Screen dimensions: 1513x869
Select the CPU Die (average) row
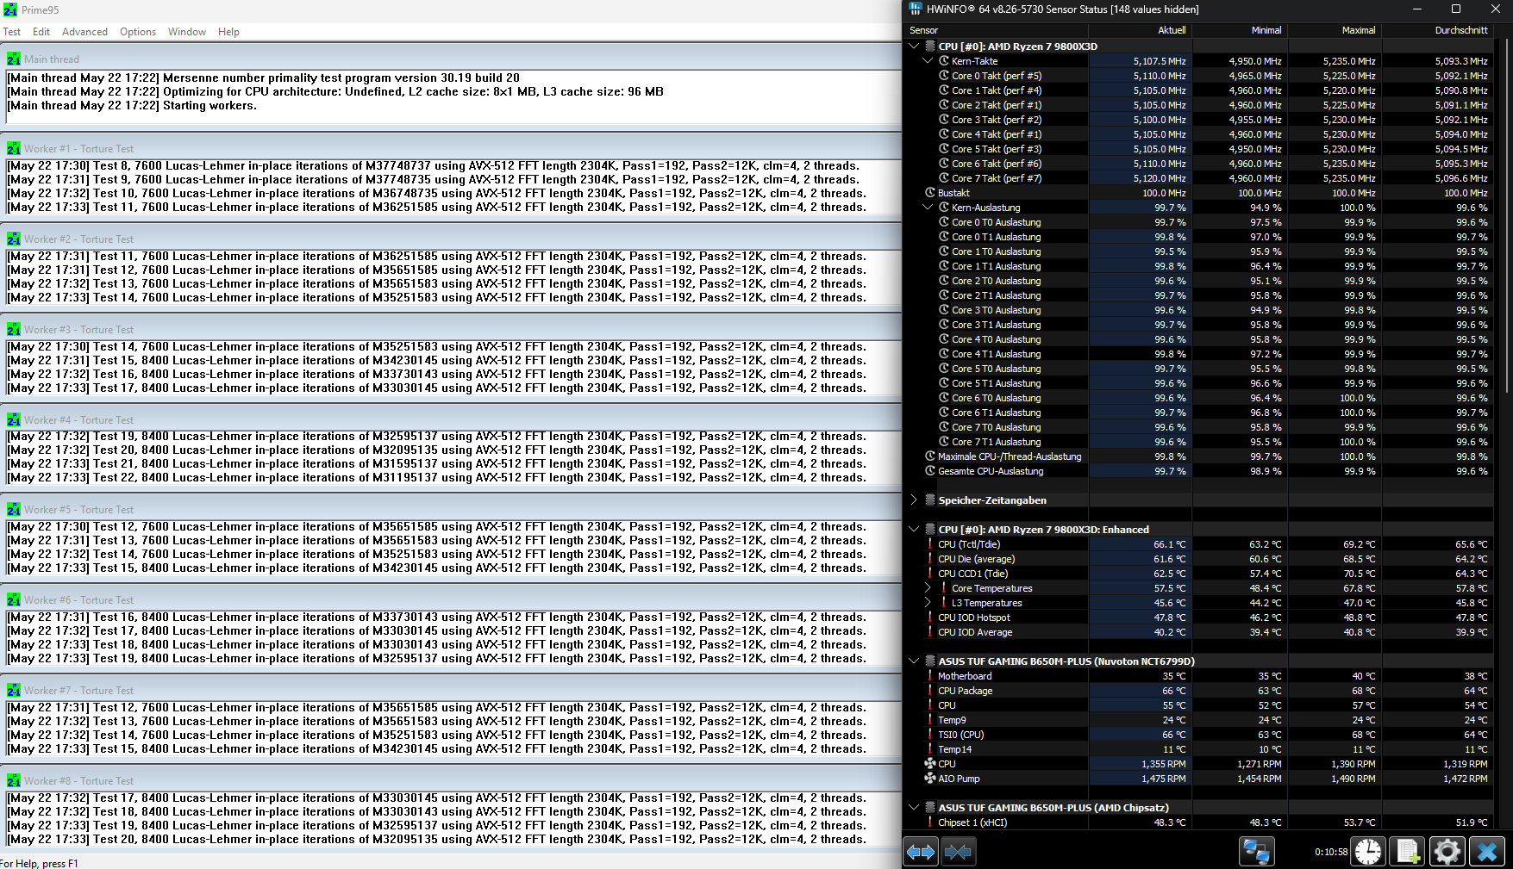tap(1199, 559)
